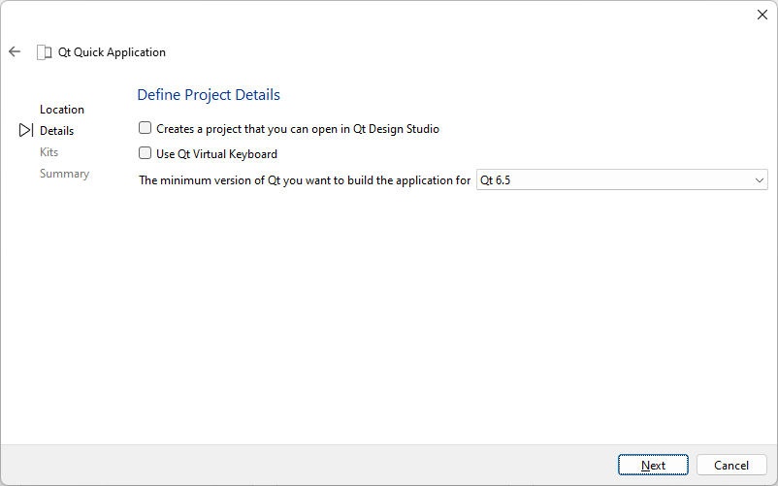Click the 'Qt Quick Application' title text
This screenshot has width=778, height=486.
pos(112,52)
